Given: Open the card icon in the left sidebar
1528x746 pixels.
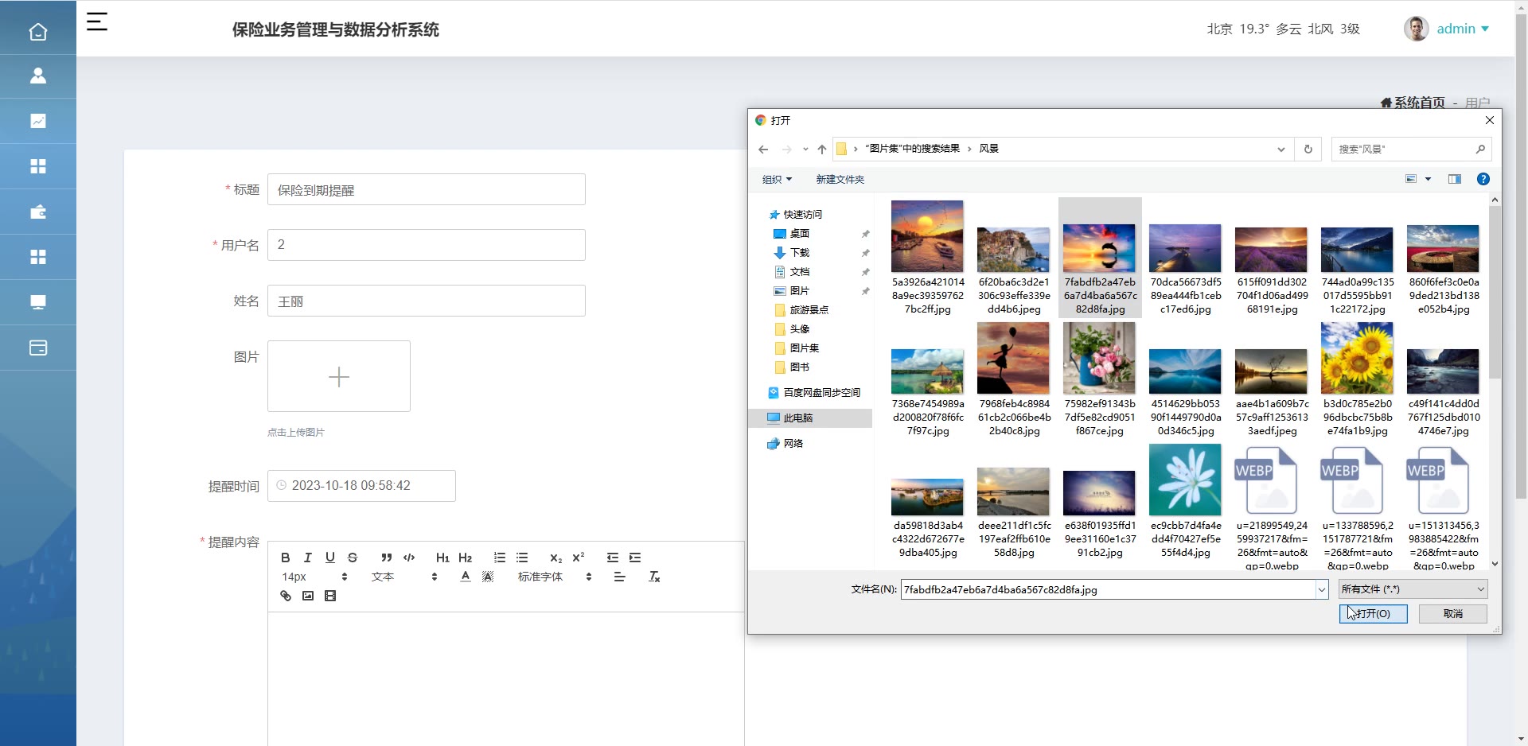Looking at the screenshot, I should pos(38,348).
